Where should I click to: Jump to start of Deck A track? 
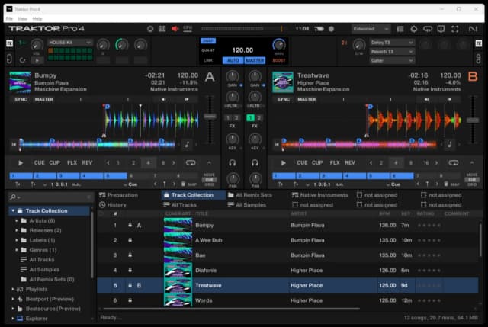pos(14,144)
